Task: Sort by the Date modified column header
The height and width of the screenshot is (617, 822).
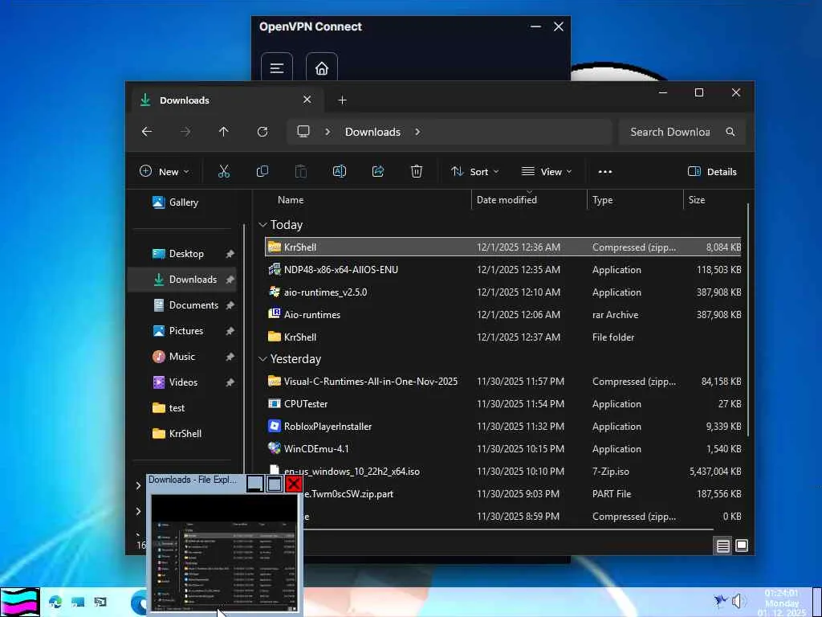Action: (x=507, y=200)
